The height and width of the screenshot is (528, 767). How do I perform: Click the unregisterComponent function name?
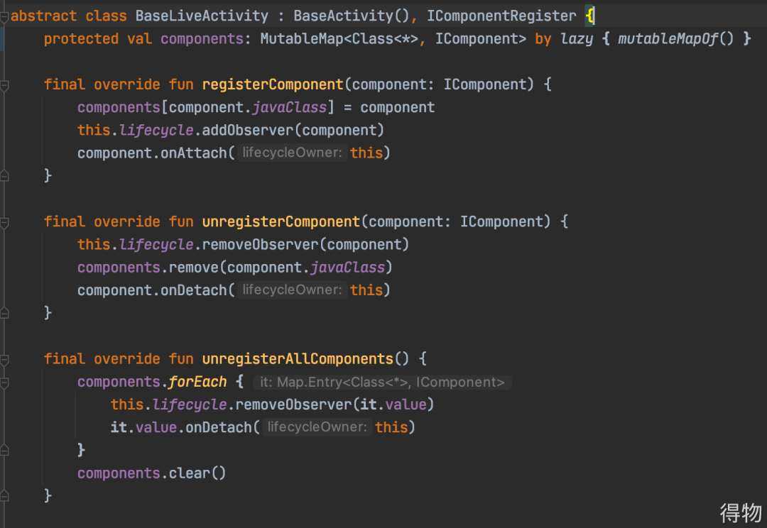(281, 221)
